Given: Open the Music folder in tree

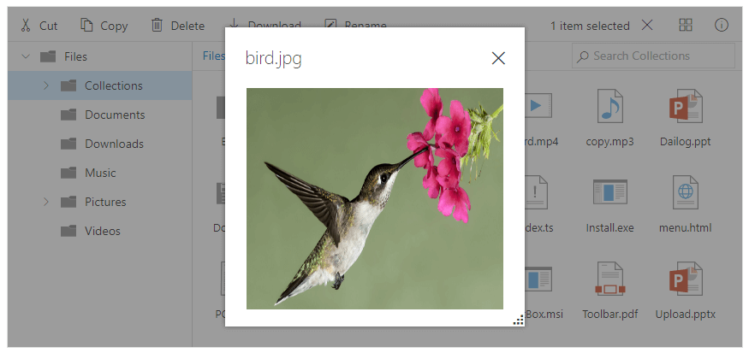Looking at the screenshot, I should (100, 173).
